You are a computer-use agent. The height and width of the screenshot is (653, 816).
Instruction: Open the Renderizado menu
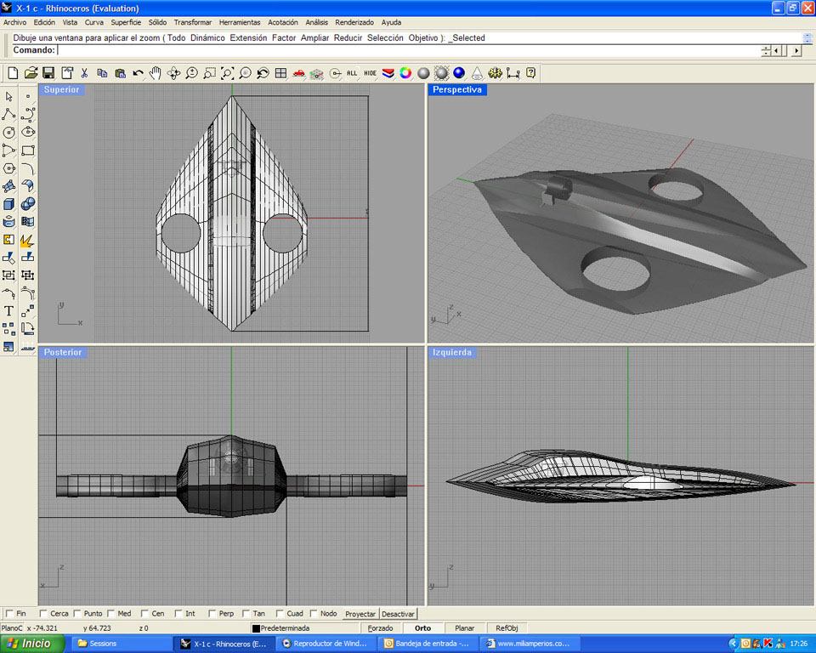tap(354, 22)
